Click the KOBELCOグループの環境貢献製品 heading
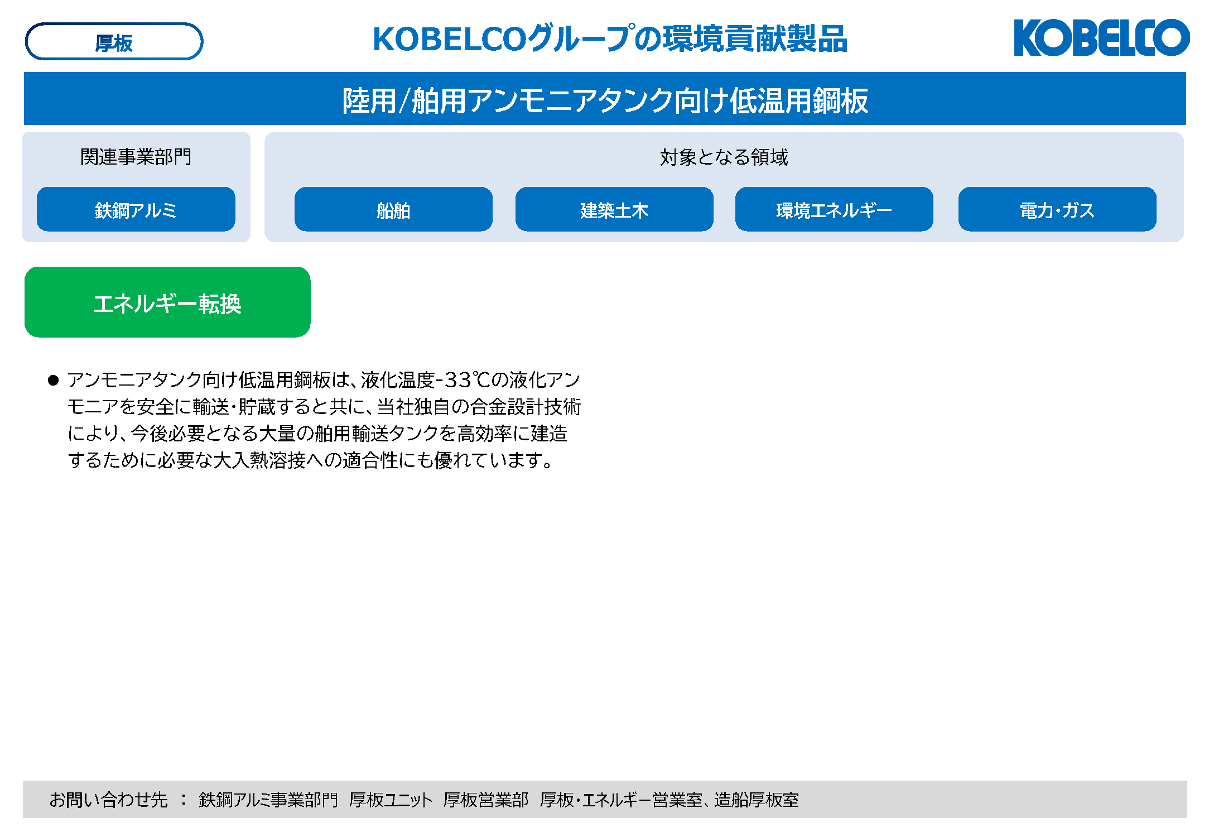The image size is (1209, 837). (x=610, y=39)
